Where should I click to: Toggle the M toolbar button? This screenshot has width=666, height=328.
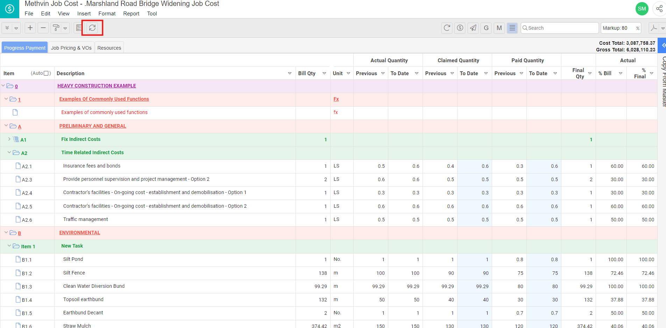[499, 28]
